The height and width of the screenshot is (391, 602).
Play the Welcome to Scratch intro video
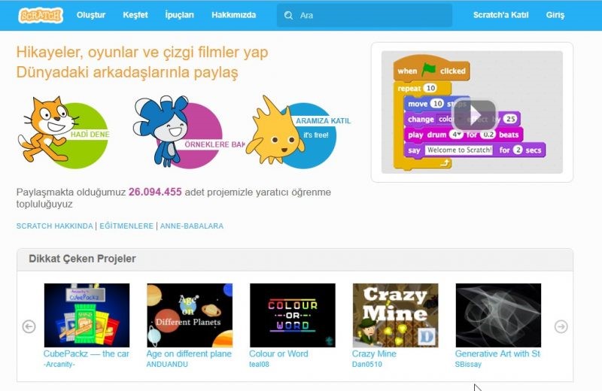[473, 115]
